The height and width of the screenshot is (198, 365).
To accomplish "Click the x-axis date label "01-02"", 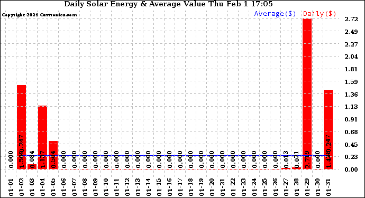I will click(22, 187).
